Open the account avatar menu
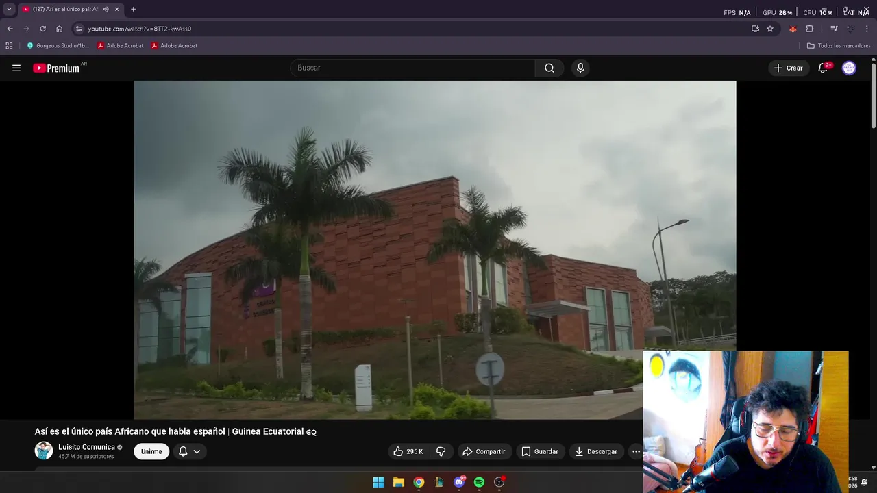This screenshot has width=877, height=493. [849, 68]
